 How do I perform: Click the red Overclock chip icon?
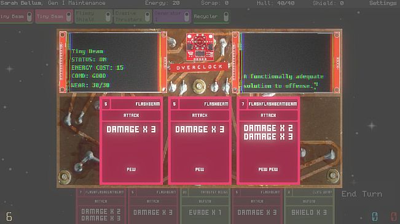tap(200, 47)
